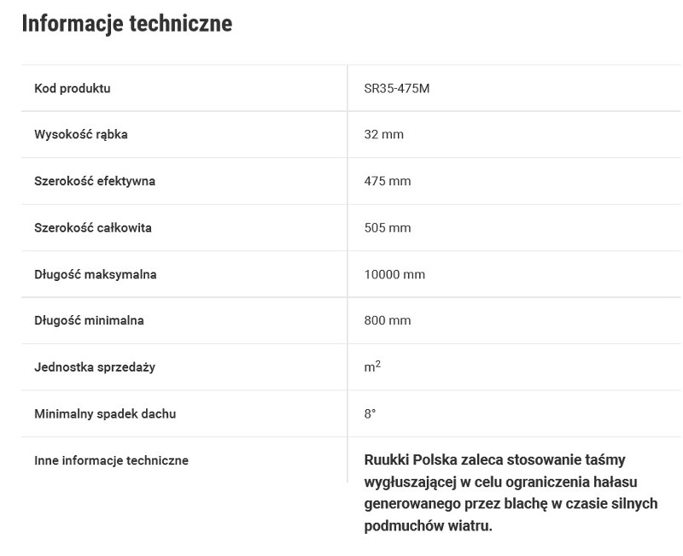The height and width of the screenshot is (556, 683).
Task: Click the Informacje techniczne heading
Action: pos(126,24)
